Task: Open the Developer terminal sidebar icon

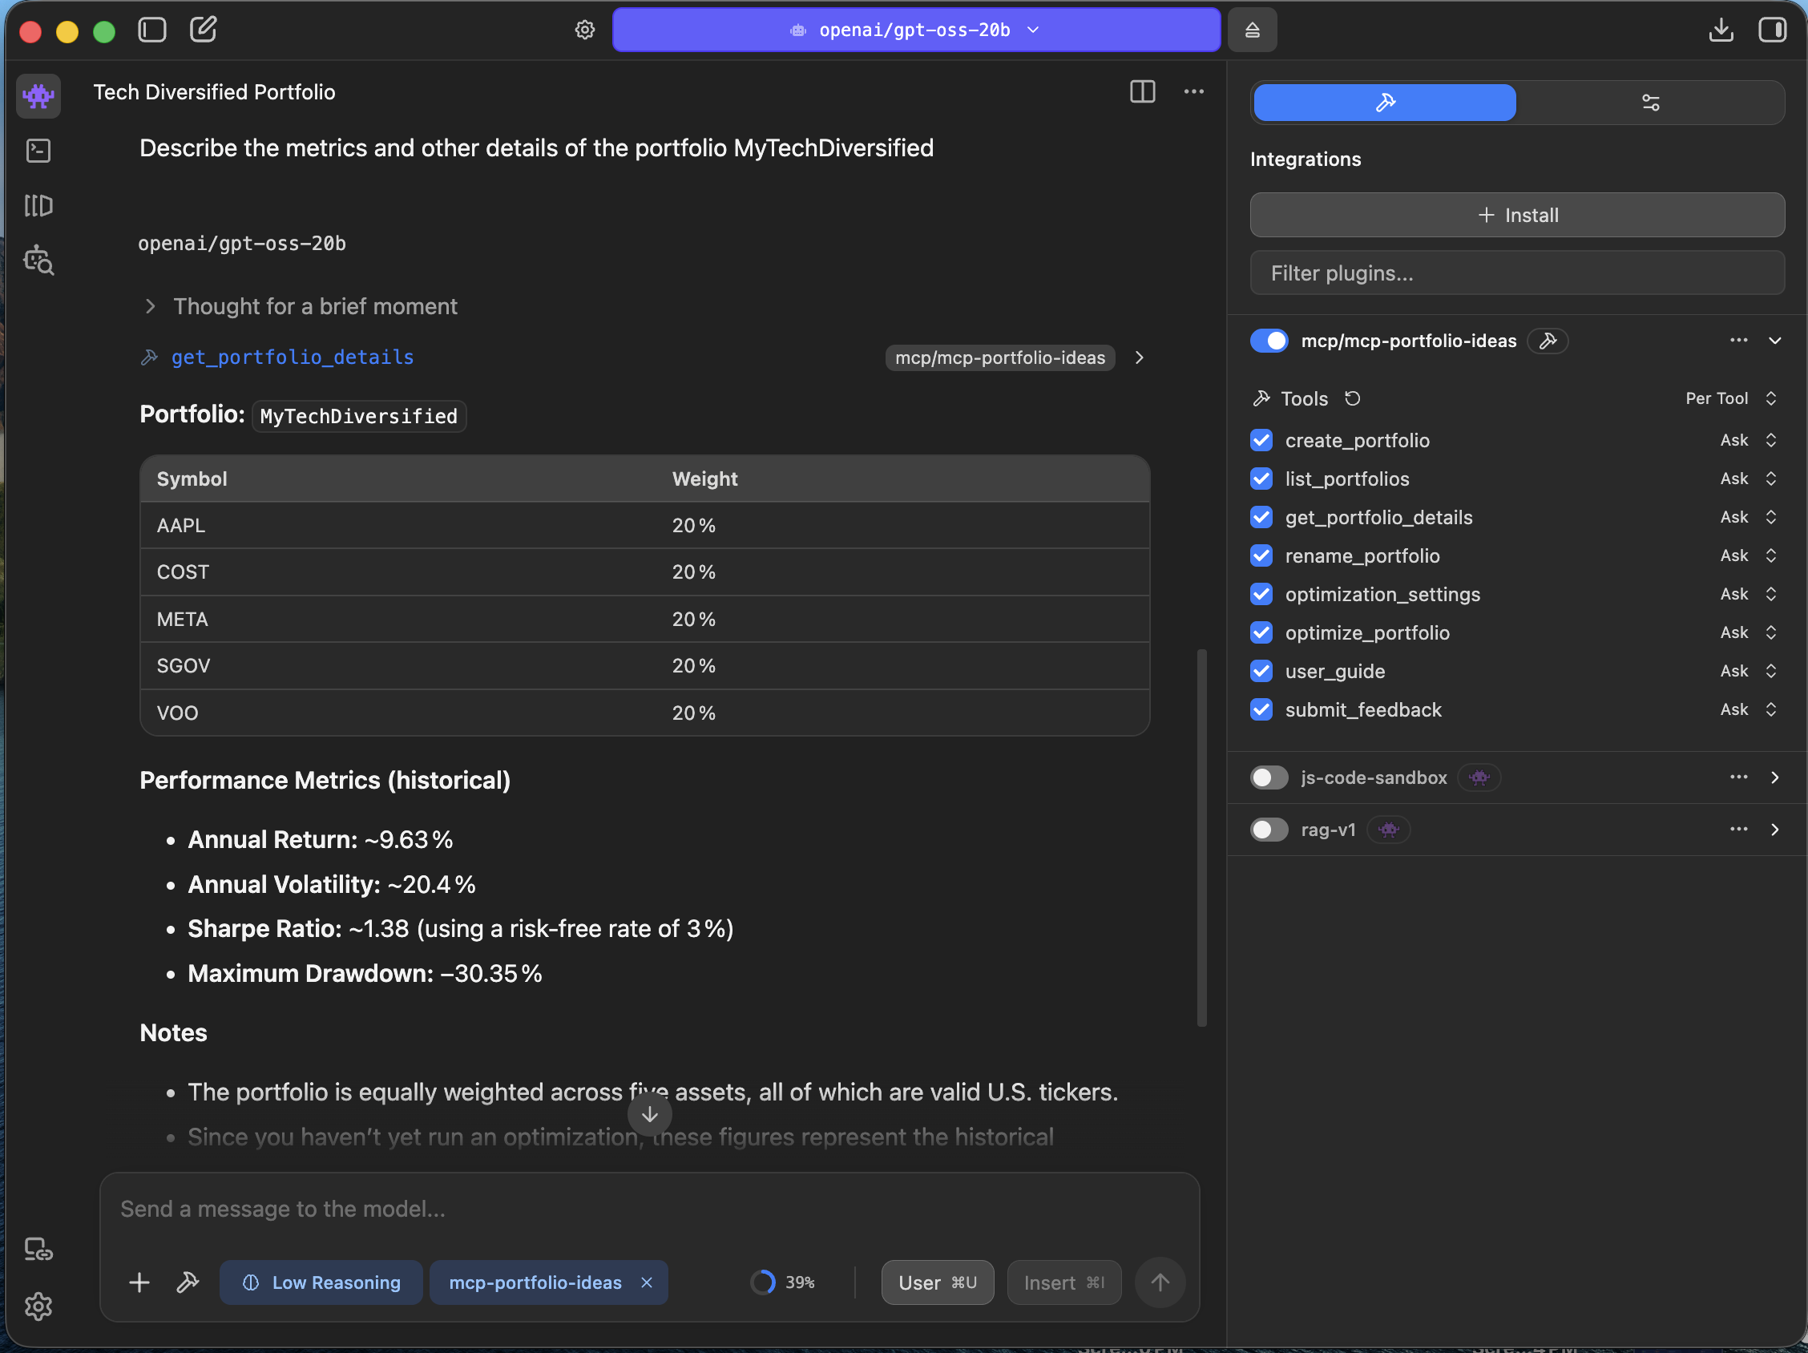Action: 38,151
